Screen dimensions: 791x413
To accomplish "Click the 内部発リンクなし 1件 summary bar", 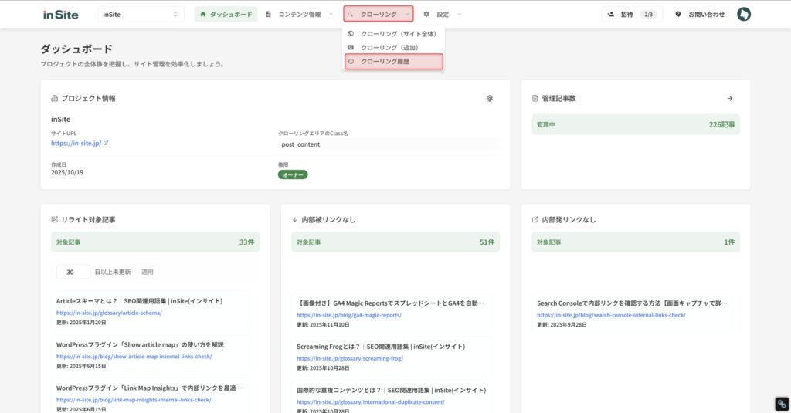I will [x=636, y=242].
